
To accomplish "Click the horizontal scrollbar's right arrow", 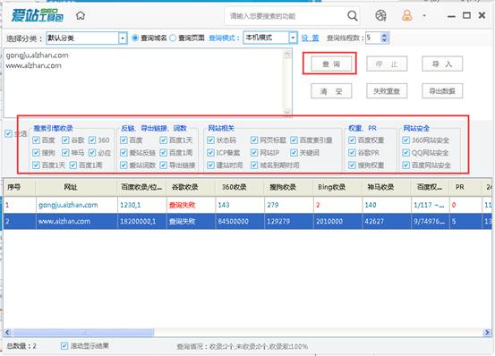I will [487, 332].
